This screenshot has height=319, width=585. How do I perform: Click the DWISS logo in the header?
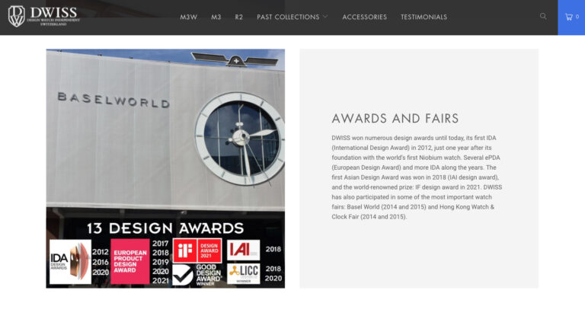(44, 17)
